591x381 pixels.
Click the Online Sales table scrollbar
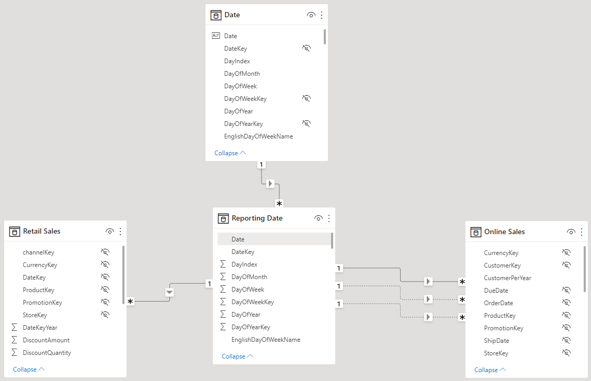click(x=585, y=269)
